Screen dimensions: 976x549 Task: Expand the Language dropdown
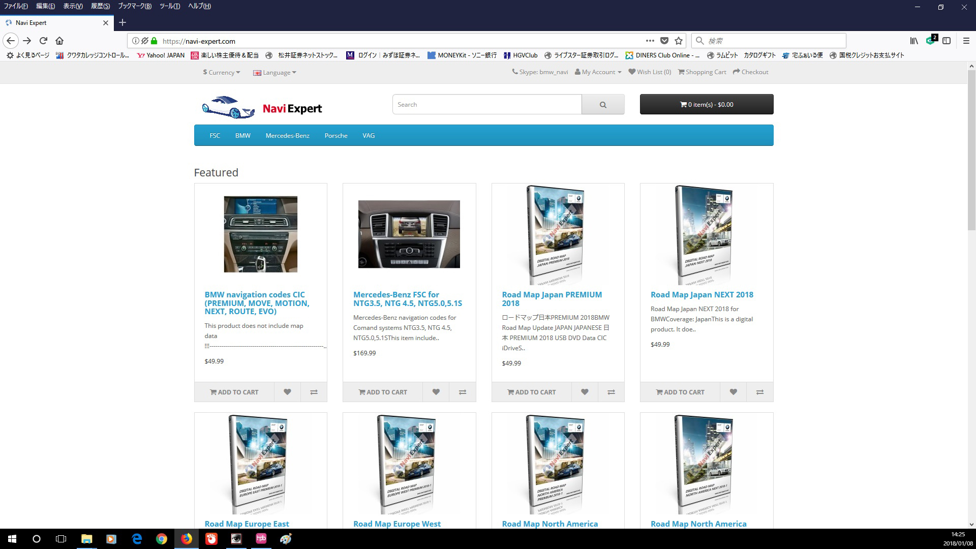(x=274, y=72)
